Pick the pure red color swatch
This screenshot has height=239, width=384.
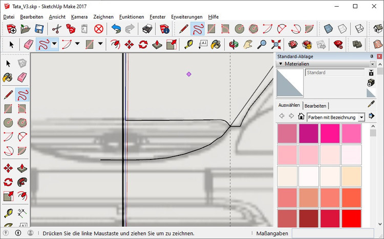tap(351, 218)
